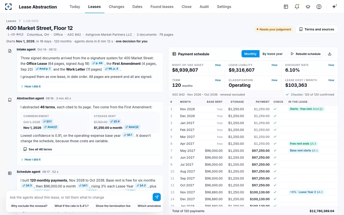Image resolution: width=344 pixels, height=215 pixels.
Task: Click How for Right-of-use asset
Action: click(x=218, y=65)
